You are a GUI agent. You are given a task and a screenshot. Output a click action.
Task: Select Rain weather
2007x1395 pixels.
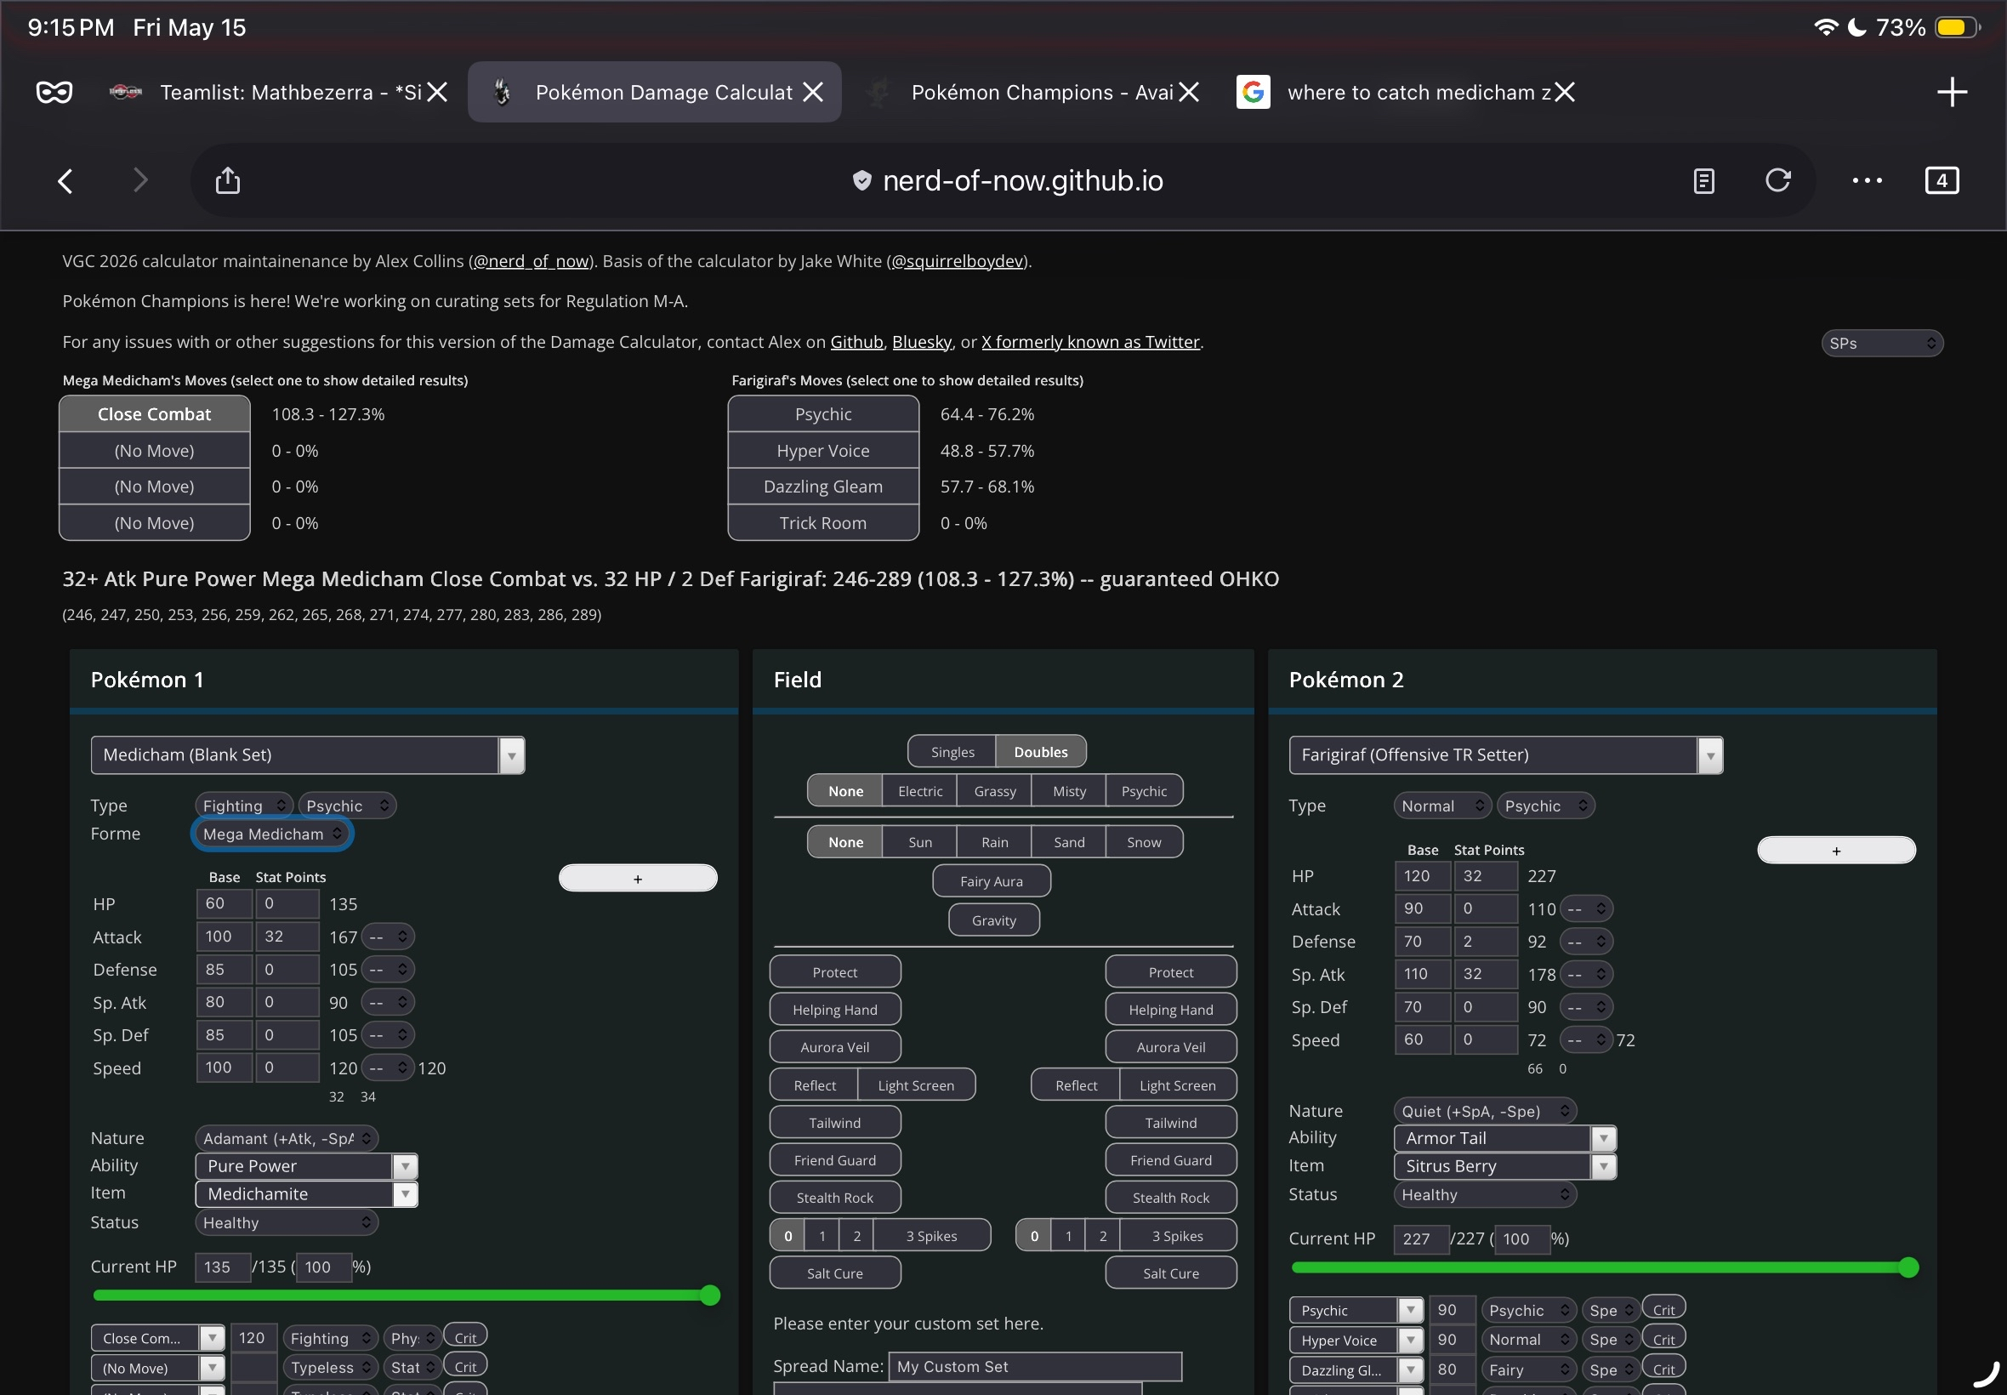click(x=994, y=842)
